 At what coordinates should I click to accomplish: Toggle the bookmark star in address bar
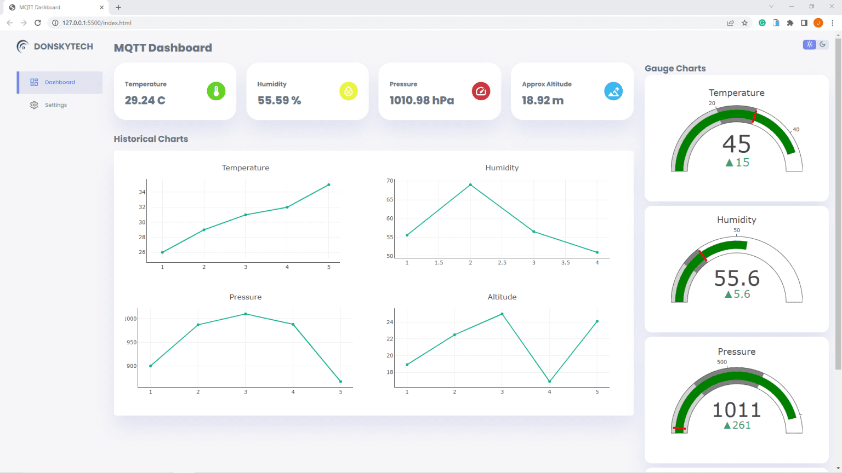coord(744,23)
